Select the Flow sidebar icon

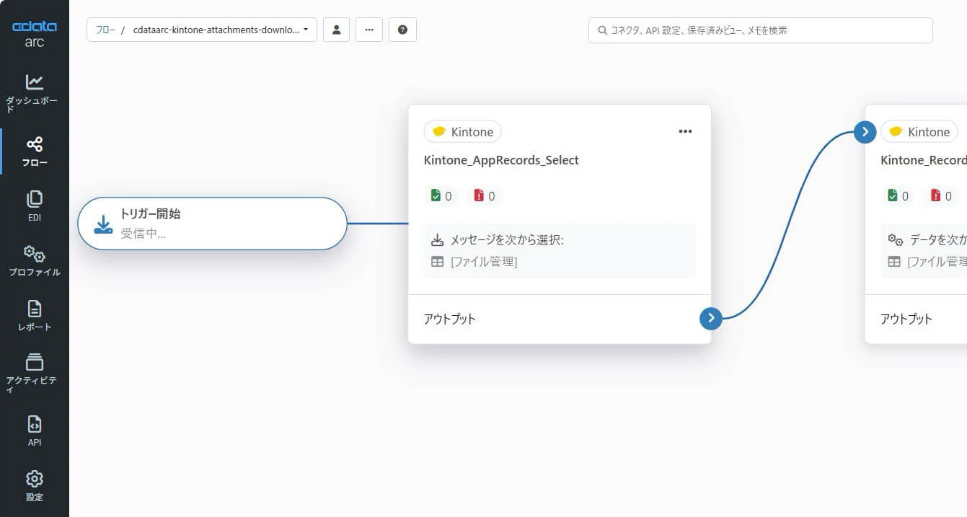[34, 151]
